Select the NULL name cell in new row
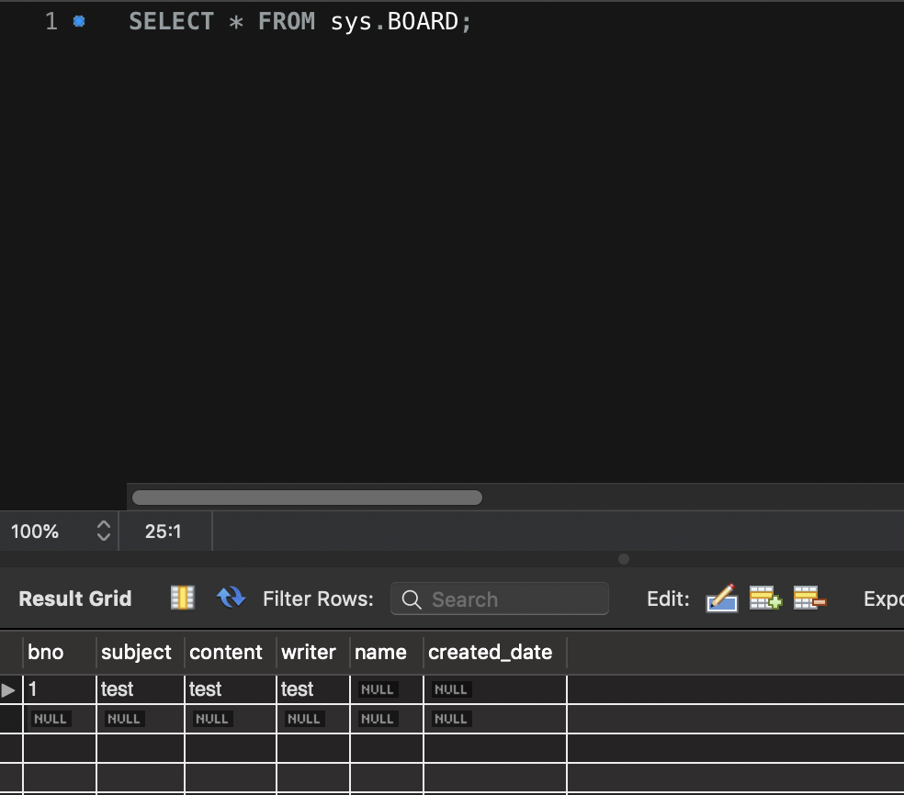The width and height of the screenshot is (904, 795). [386, 719]
